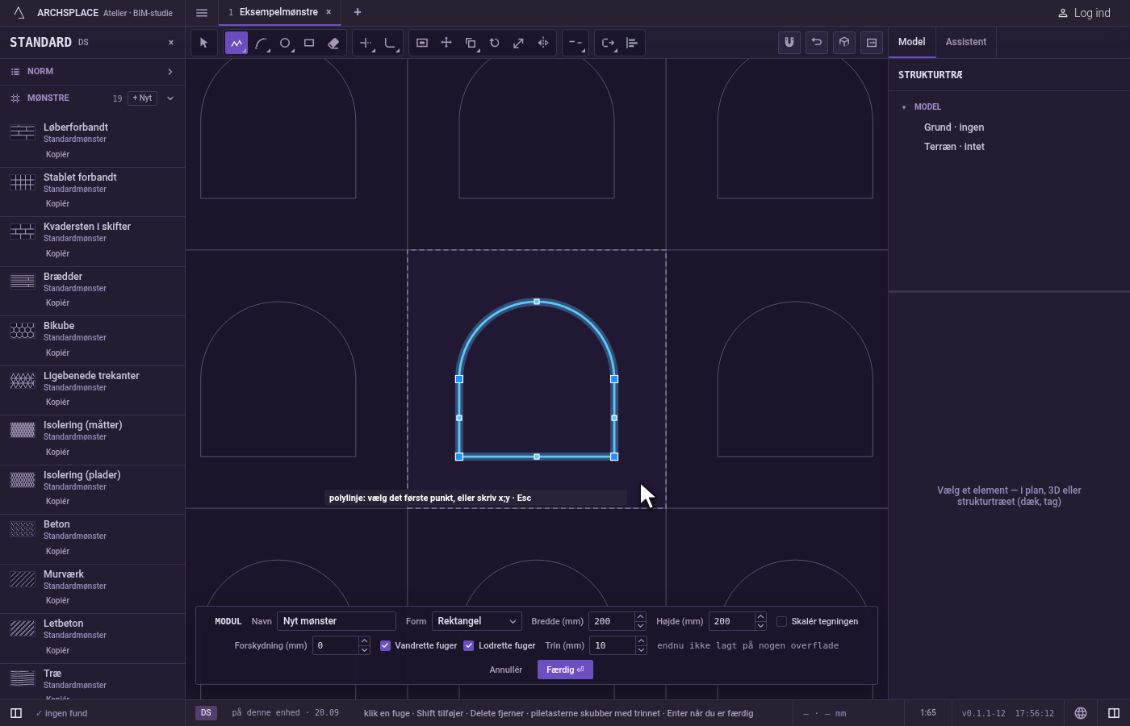Viewport: 1130px width, 726px height.
Task: Open the hamburger menu
Action: (202, 13)
